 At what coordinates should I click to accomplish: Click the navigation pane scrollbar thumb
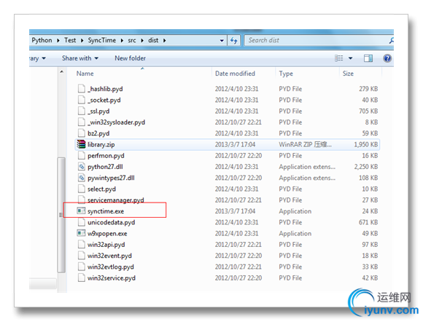(61, 215)
